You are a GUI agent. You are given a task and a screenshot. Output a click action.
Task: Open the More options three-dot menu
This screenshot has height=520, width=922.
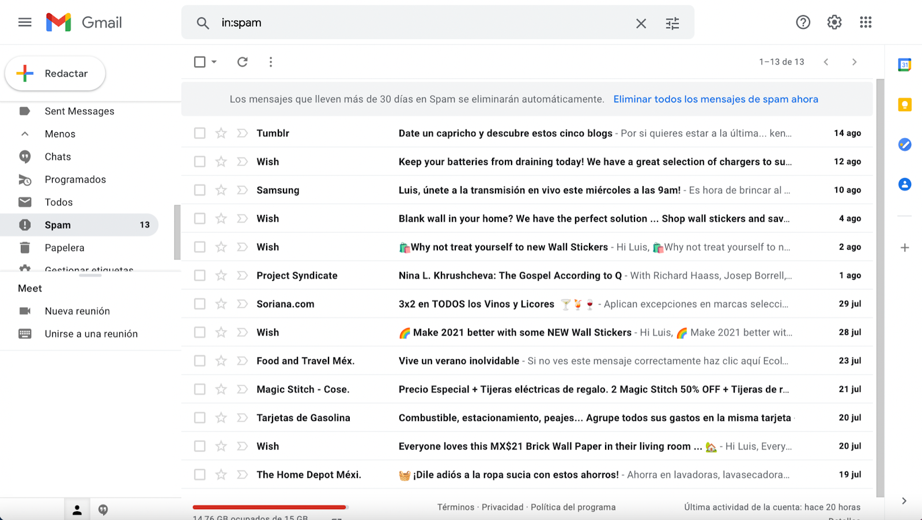[x=271, y=62]
